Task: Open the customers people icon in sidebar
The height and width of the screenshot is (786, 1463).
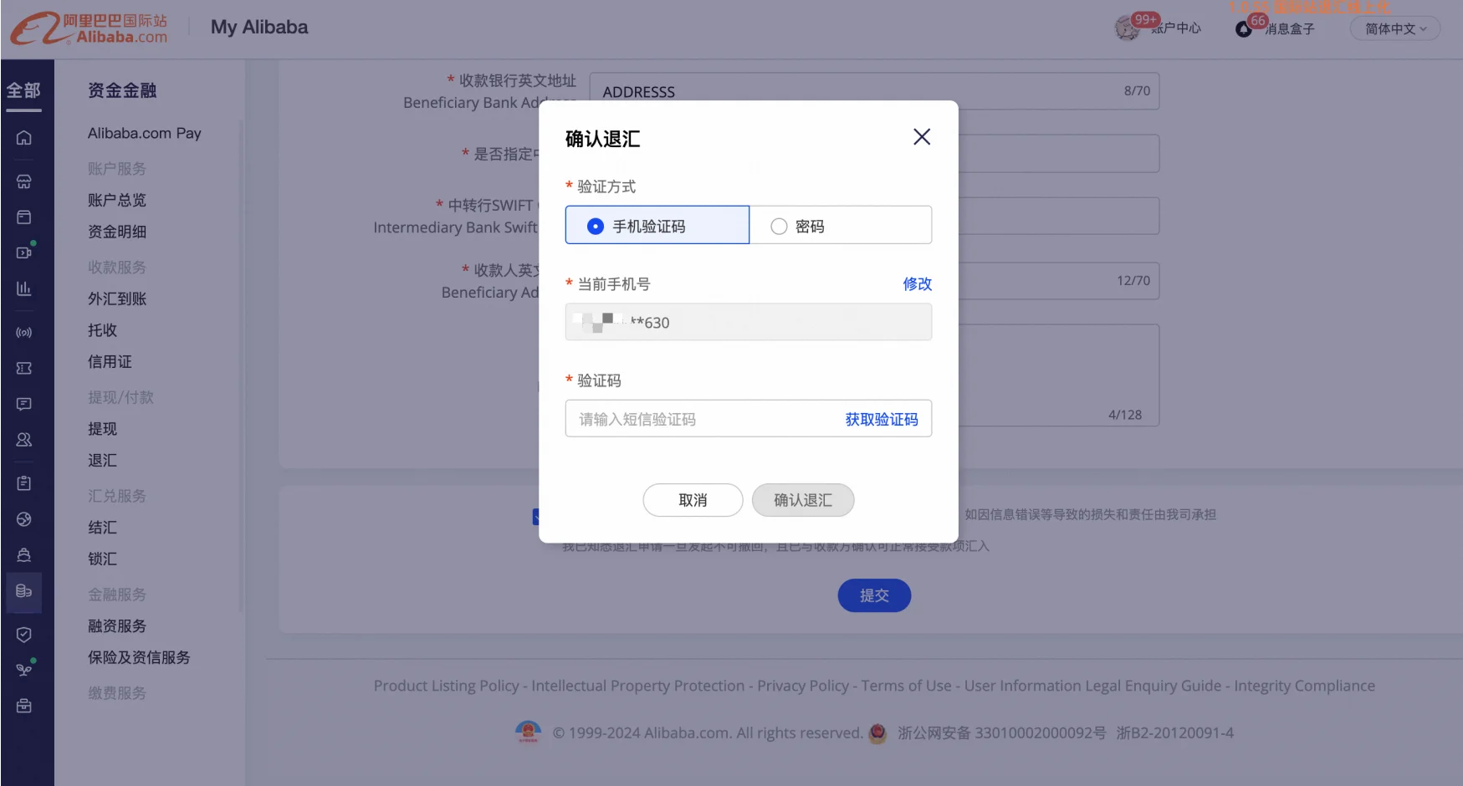Action: pos(24,440)
